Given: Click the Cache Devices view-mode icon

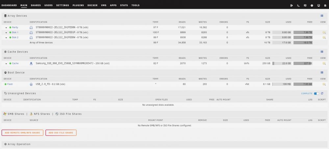Looking at the screenshot, I should pyautogui.click(x=322, y=52).
